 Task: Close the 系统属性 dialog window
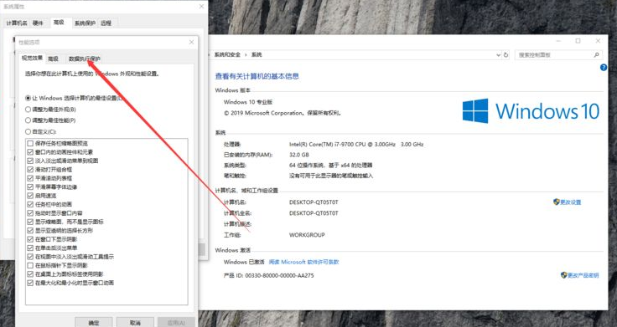(x=201, y=7)
